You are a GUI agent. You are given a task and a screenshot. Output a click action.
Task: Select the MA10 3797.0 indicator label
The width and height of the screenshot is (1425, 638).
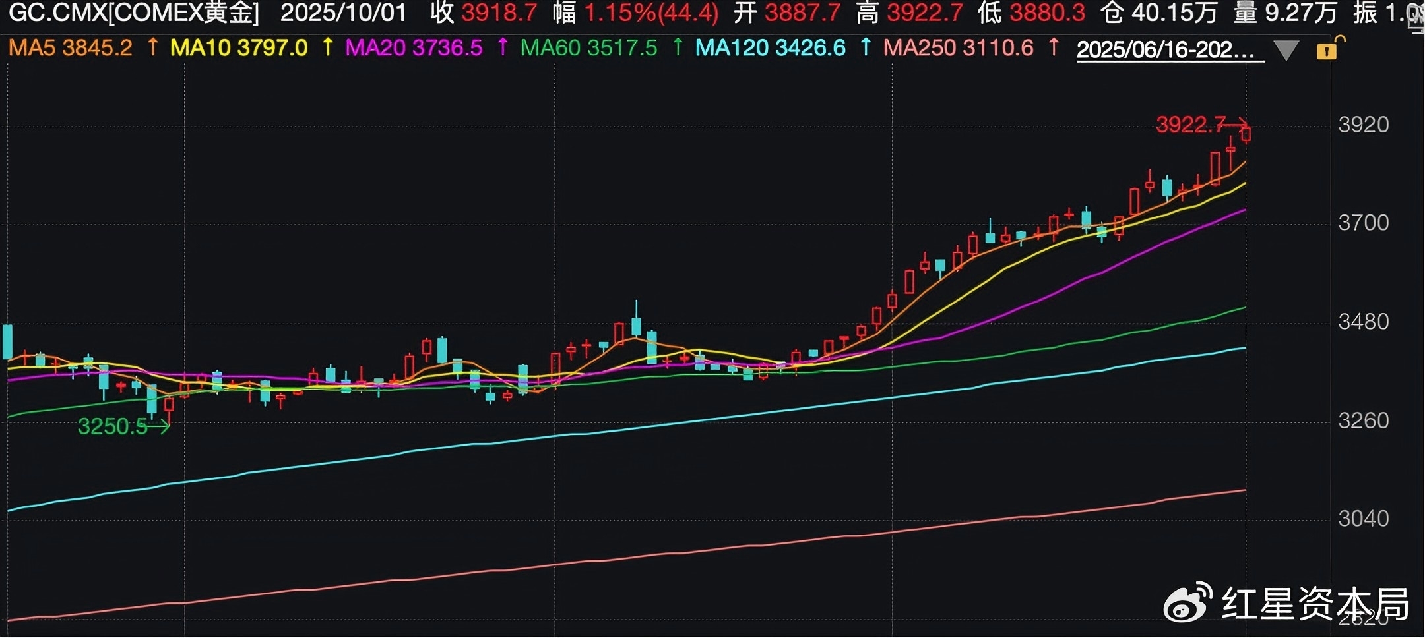coord(239,48)
